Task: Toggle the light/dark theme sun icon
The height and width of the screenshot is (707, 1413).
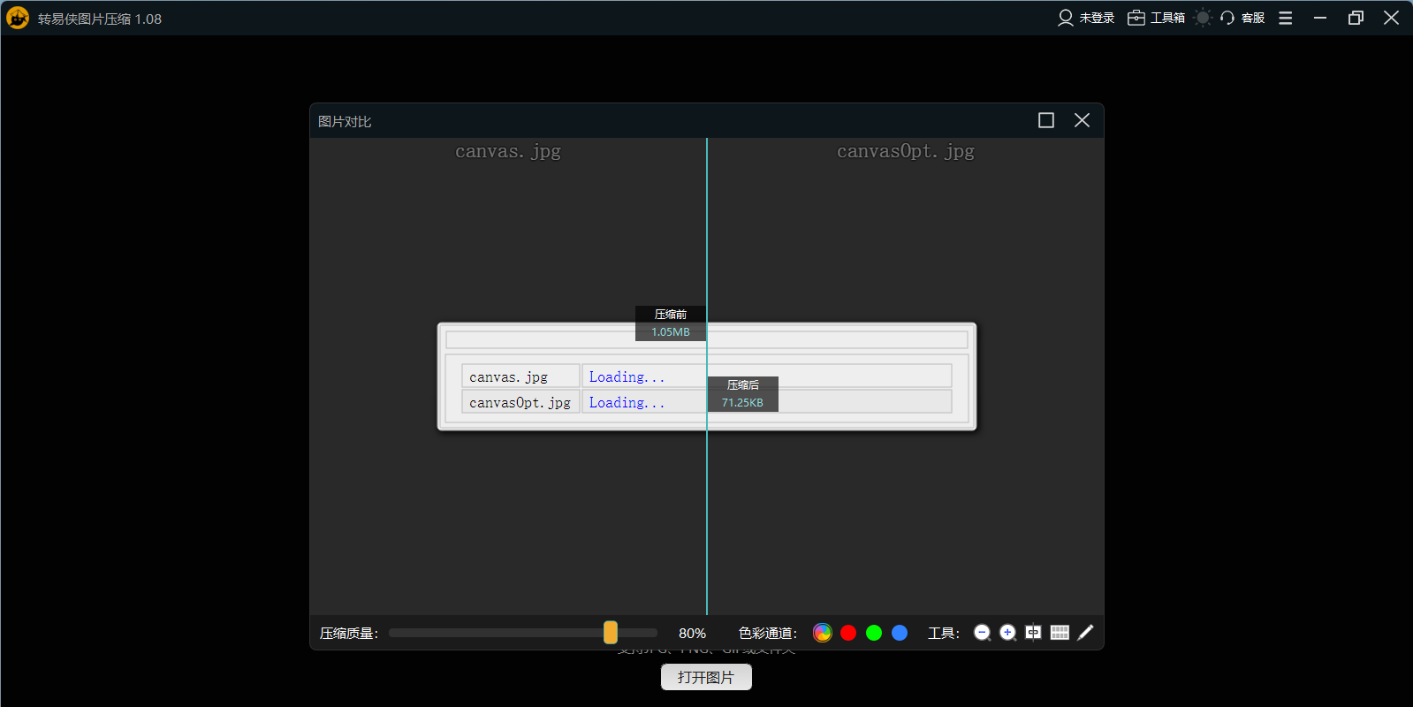Action: (1203, 18)
